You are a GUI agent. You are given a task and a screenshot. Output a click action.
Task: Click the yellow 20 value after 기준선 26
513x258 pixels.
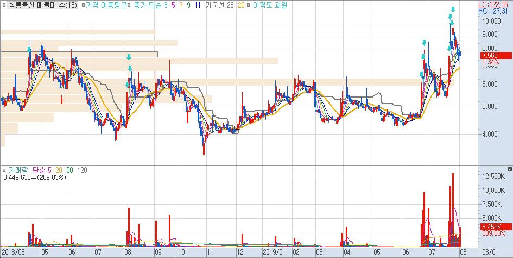241,5
